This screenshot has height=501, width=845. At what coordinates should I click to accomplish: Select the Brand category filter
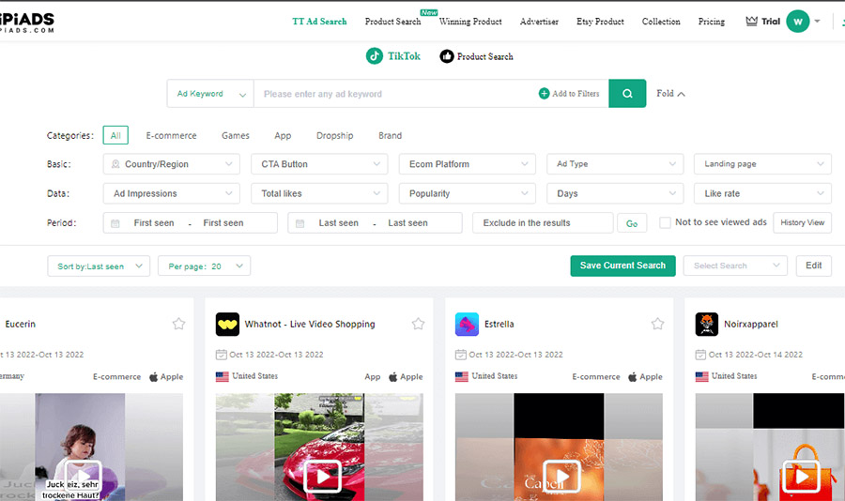(x=391, y=136)
